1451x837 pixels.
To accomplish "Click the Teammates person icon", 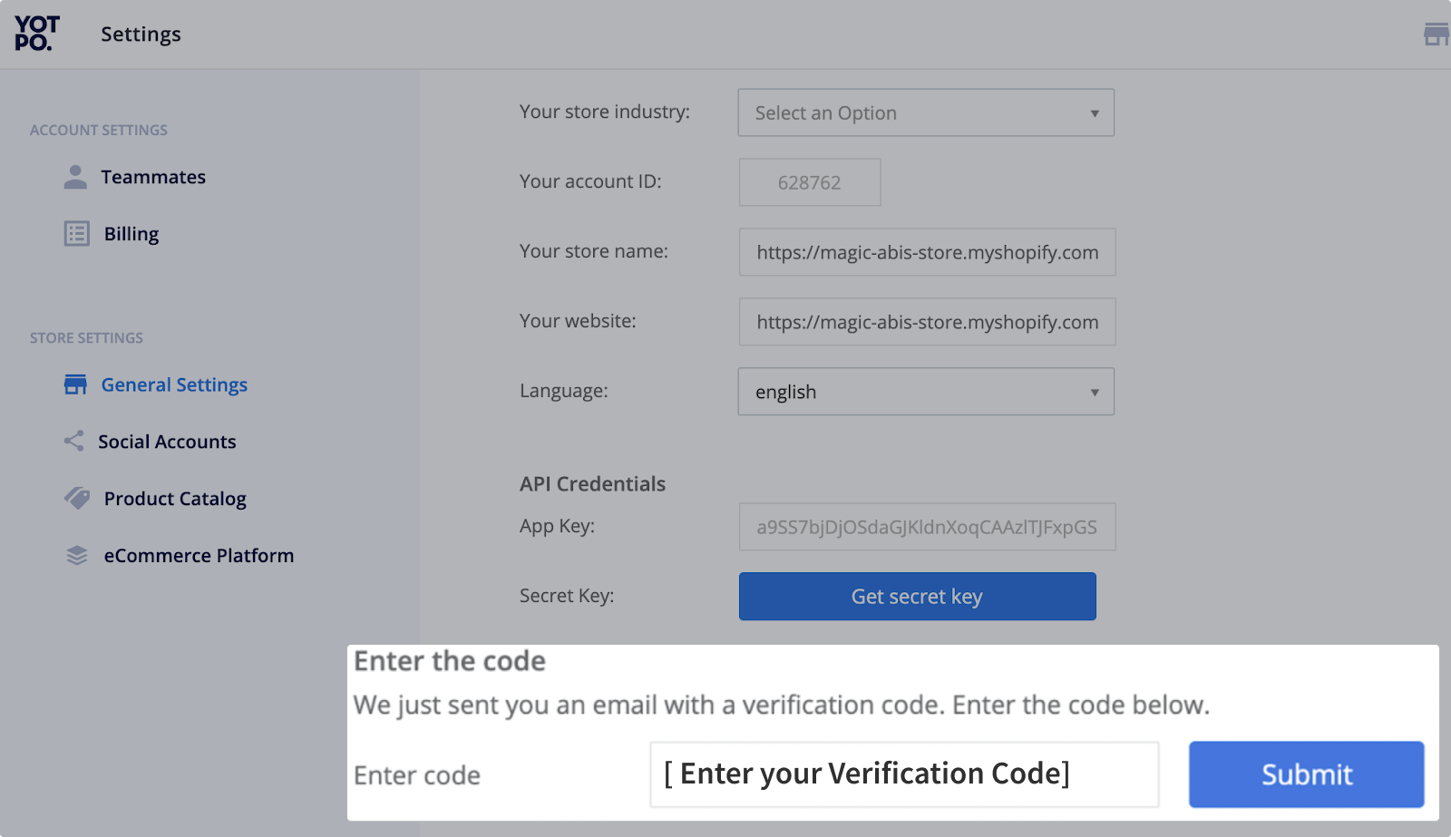I will [x=75, y=177].
